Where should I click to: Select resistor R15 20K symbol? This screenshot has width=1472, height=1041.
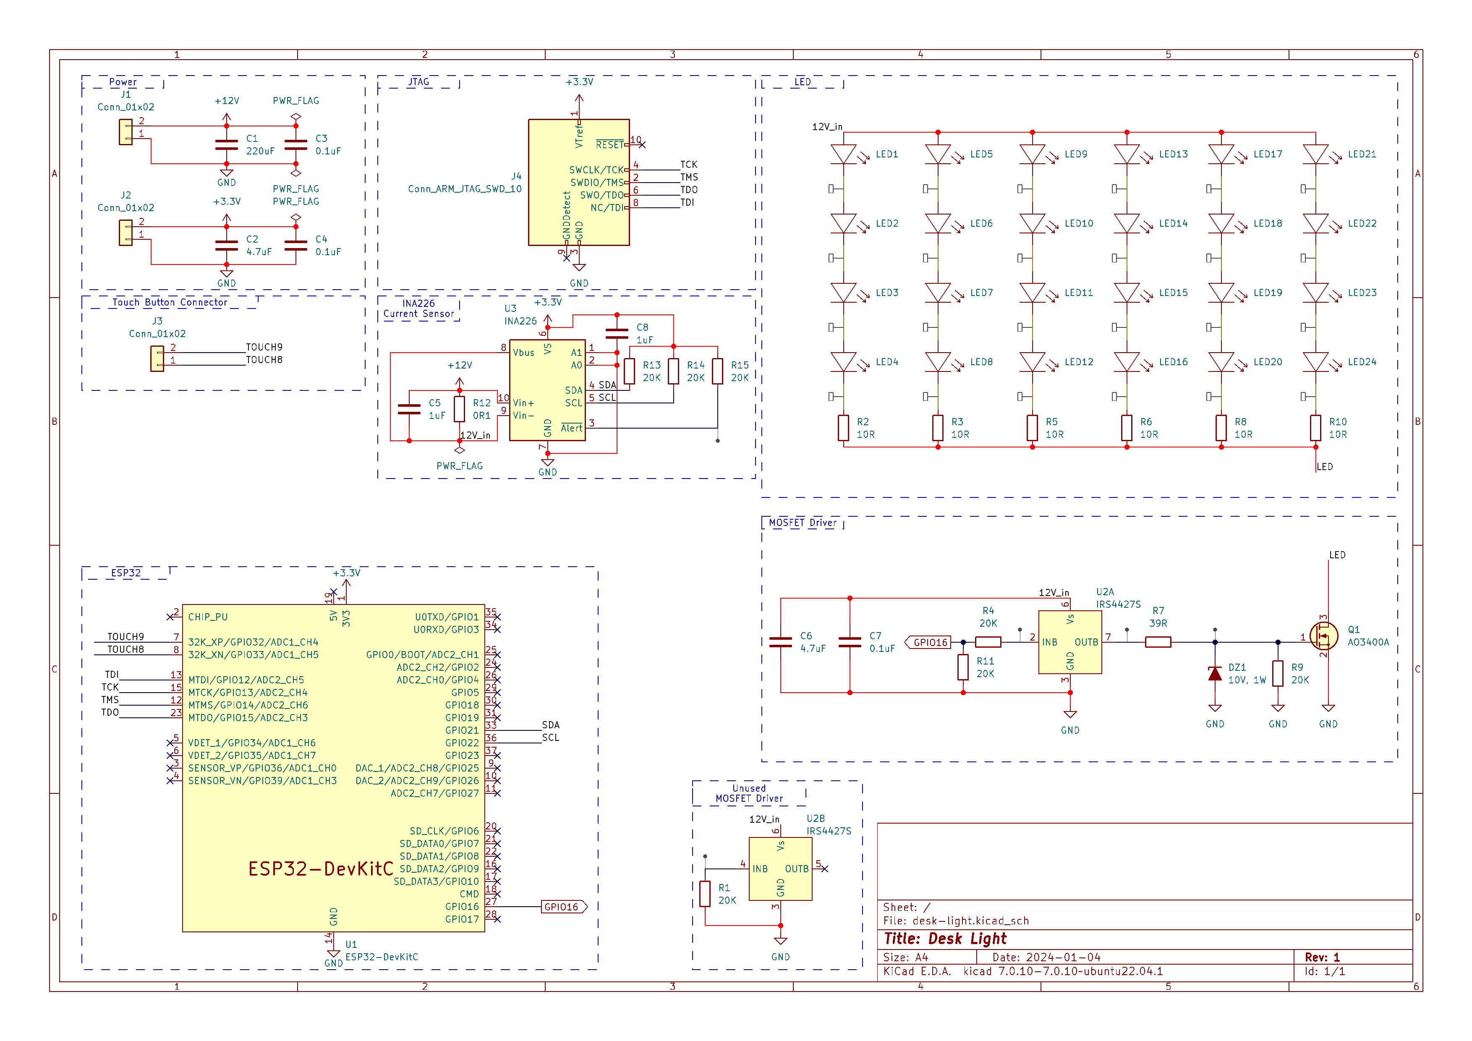pos(717,371)
